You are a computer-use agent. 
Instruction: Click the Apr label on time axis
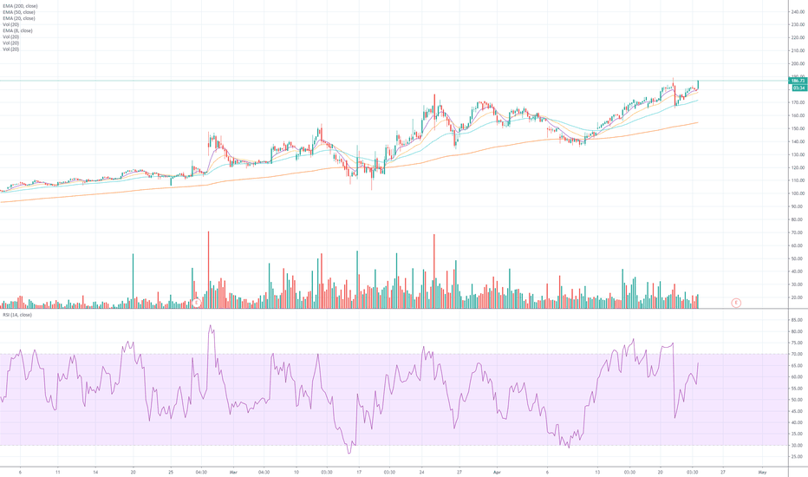click(x=498, y=472)
